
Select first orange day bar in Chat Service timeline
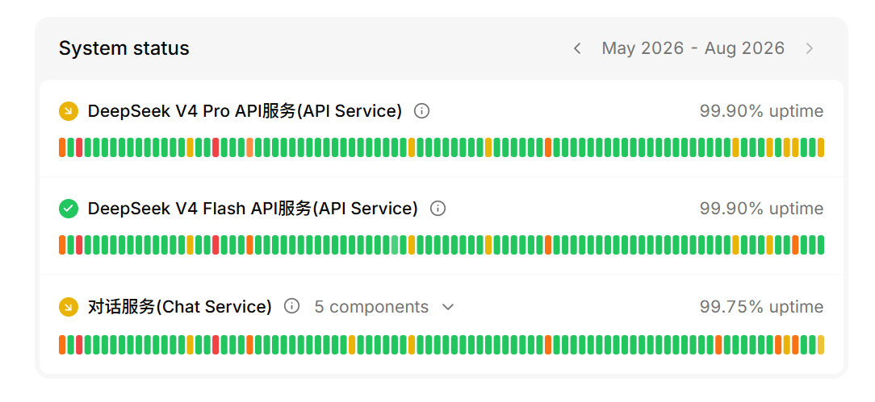(x=62, y=345)
